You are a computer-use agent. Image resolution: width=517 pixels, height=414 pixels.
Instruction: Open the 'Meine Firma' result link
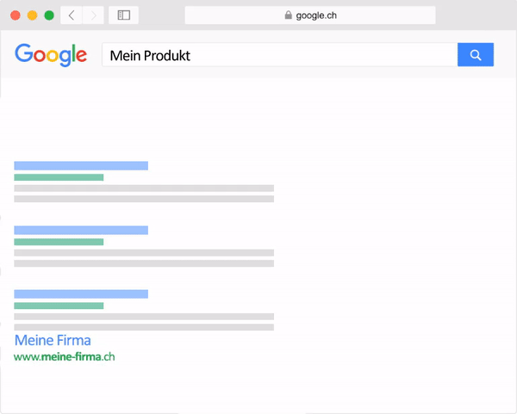coord(53,340)
